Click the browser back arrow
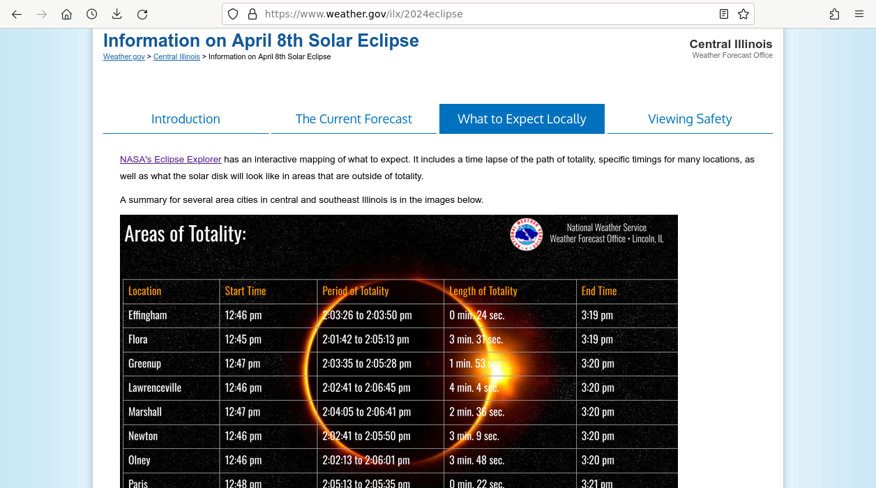This screenshot has width=876, height=488. pos(17,14)
